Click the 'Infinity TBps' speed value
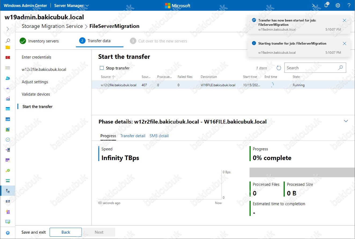 [x=120, y=158]
